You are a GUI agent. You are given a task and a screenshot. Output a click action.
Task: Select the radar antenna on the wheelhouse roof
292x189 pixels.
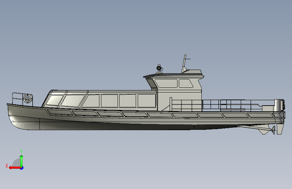coord(159,69)
